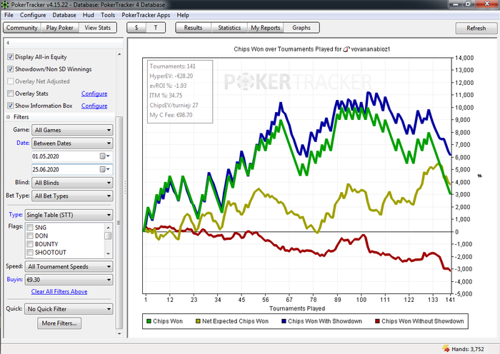Check the SHOOTOUT flag
This screenshot has height=354, width=500.
pyautogui.click(x=30, y=253)
